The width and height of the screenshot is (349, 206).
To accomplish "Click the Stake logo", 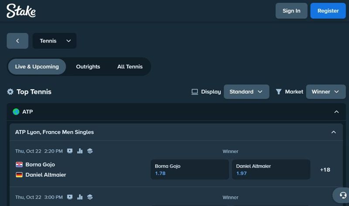I will coord(21,10).
